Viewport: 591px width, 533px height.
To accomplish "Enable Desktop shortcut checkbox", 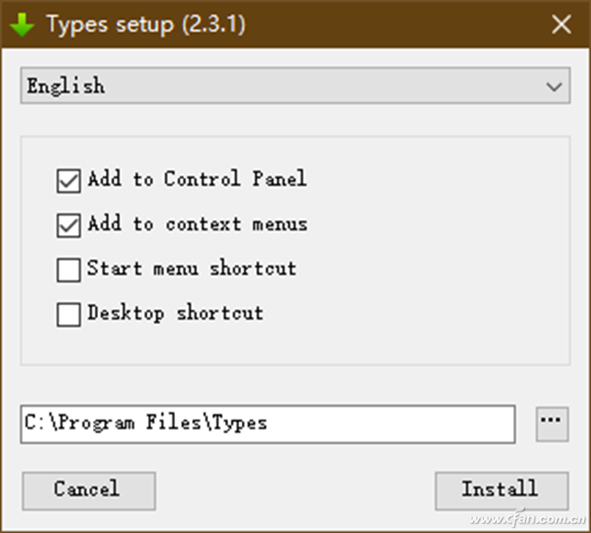I will pyautogui.click(x=68, y=314).
